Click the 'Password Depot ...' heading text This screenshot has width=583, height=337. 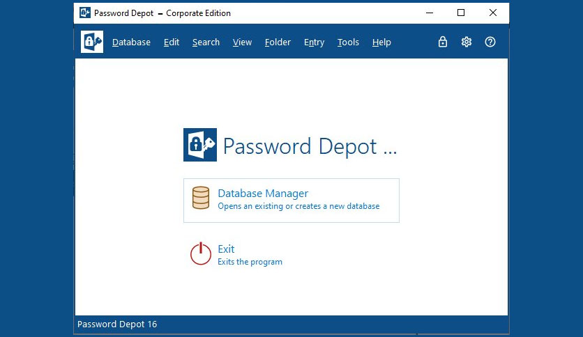coord(310,146)
